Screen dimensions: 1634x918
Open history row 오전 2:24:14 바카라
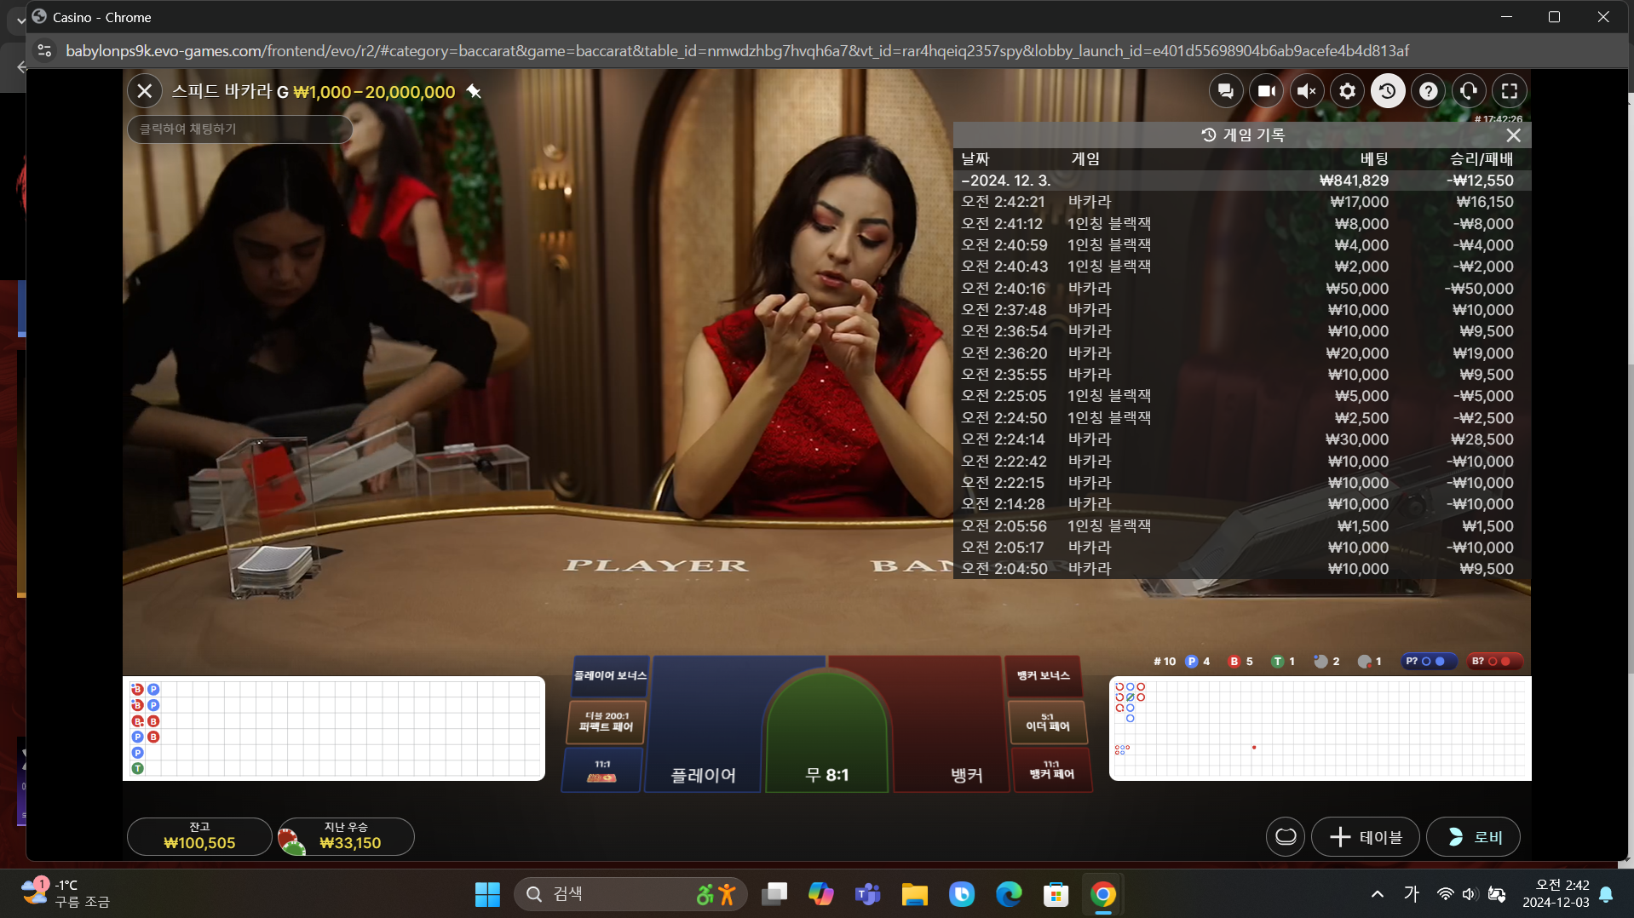tap(1241, 439)
